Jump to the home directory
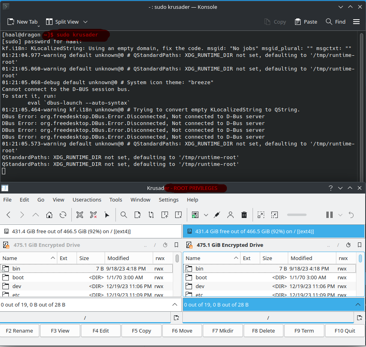 (x=49, y=215)
